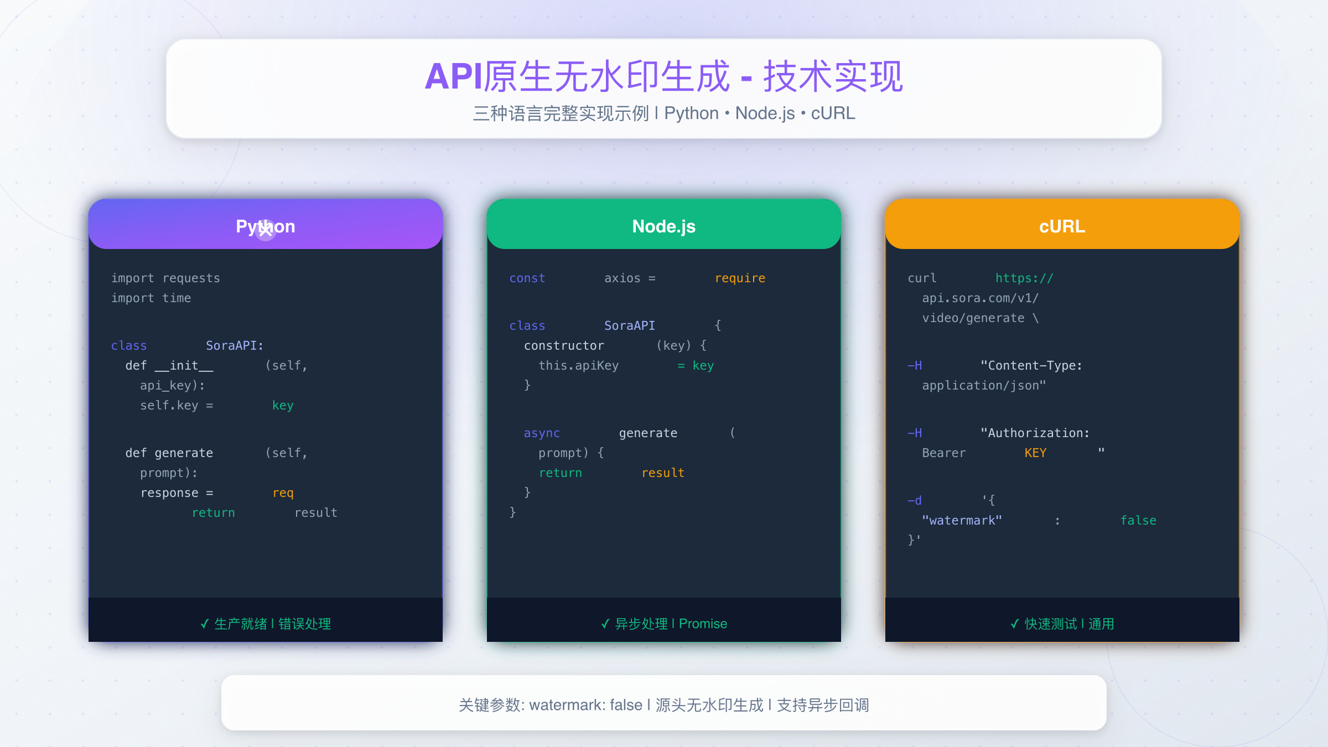Click the subtitle listing Python, Node.js and cURL

pos(663,113)
